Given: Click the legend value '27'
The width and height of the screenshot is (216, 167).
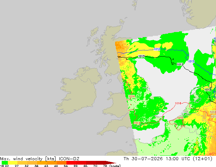Looking at the screenshot, I should (17, 166).
